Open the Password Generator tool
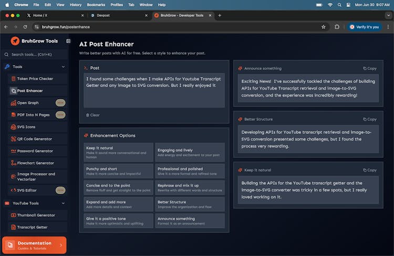The width and height of the screenshot is (394, 256). click(x=35, y=151)
